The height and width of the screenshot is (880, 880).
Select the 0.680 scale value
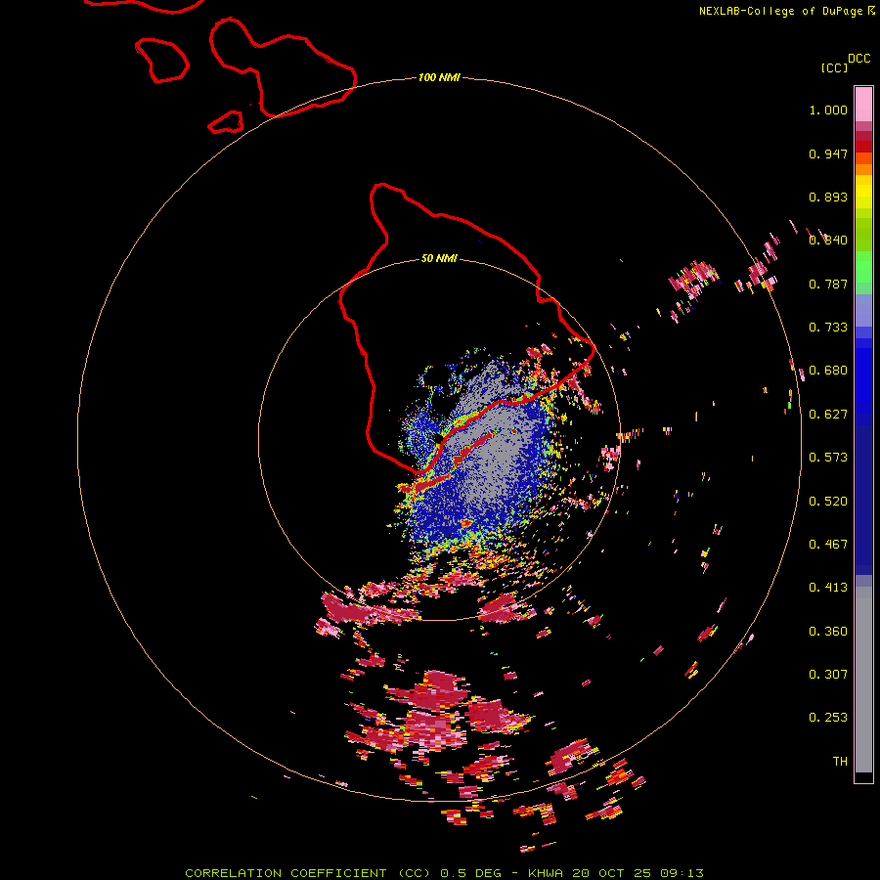pyautogui.click(x=828, y=371)
